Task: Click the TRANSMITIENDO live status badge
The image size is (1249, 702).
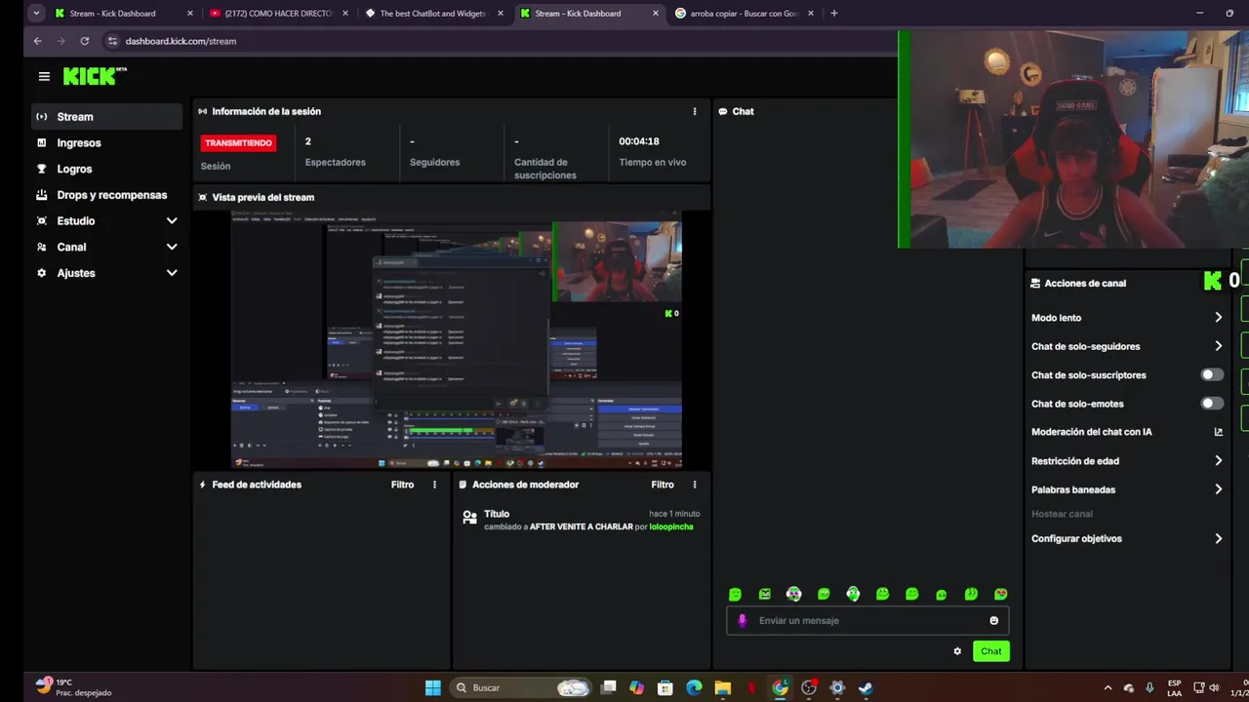Action: (238, 142)
